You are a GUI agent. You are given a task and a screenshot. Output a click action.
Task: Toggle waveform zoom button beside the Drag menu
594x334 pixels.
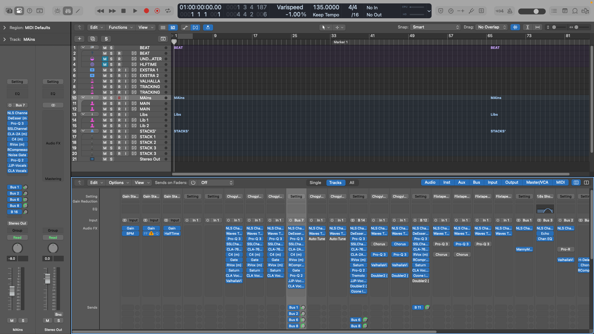coord(515,27)
